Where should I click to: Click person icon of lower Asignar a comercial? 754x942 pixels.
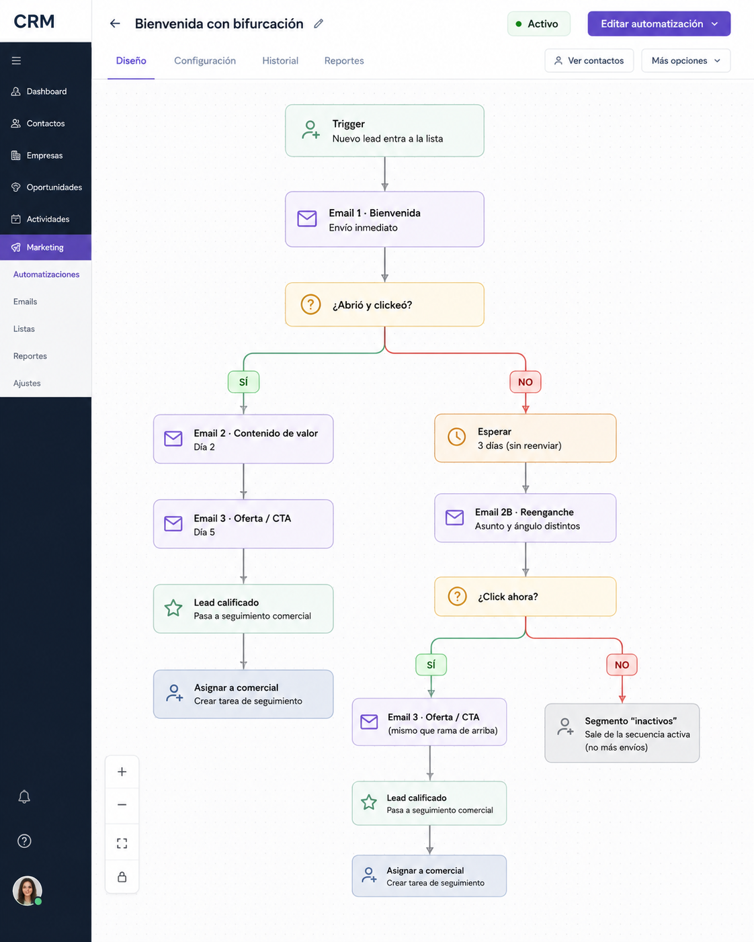coord(369,875)
